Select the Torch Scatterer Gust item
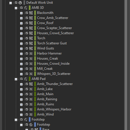 click(x=52, y=43)
